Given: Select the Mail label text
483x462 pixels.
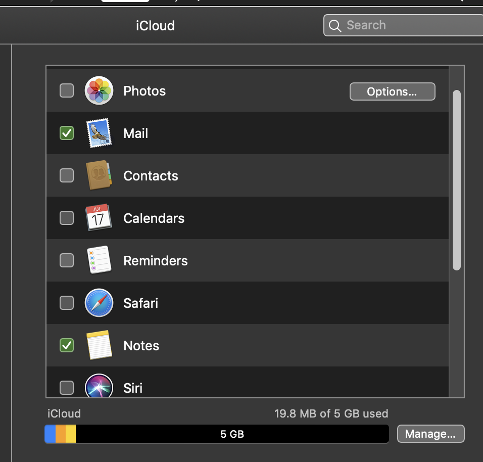Looking at the screenshot, I should point(135,133).
